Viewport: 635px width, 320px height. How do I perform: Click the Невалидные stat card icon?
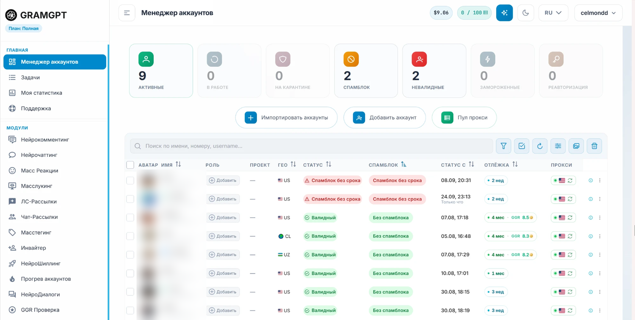[419, 59]
